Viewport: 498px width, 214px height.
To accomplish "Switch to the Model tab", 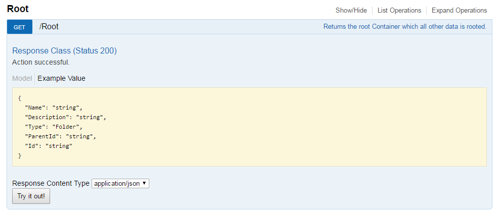I will point(22,78).
